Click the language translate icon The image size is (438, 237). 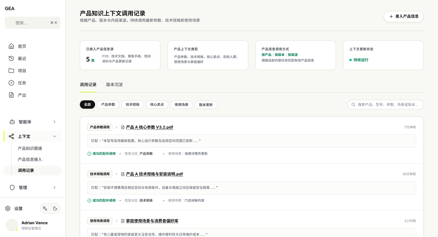click(x=45, y=208)
